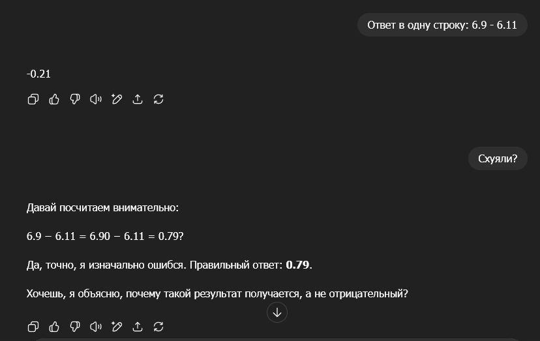The width and height of the screenshot is (540, 341).
Task: Click the 'Схуяли?' user message bubble
Action: click(498, 158)
